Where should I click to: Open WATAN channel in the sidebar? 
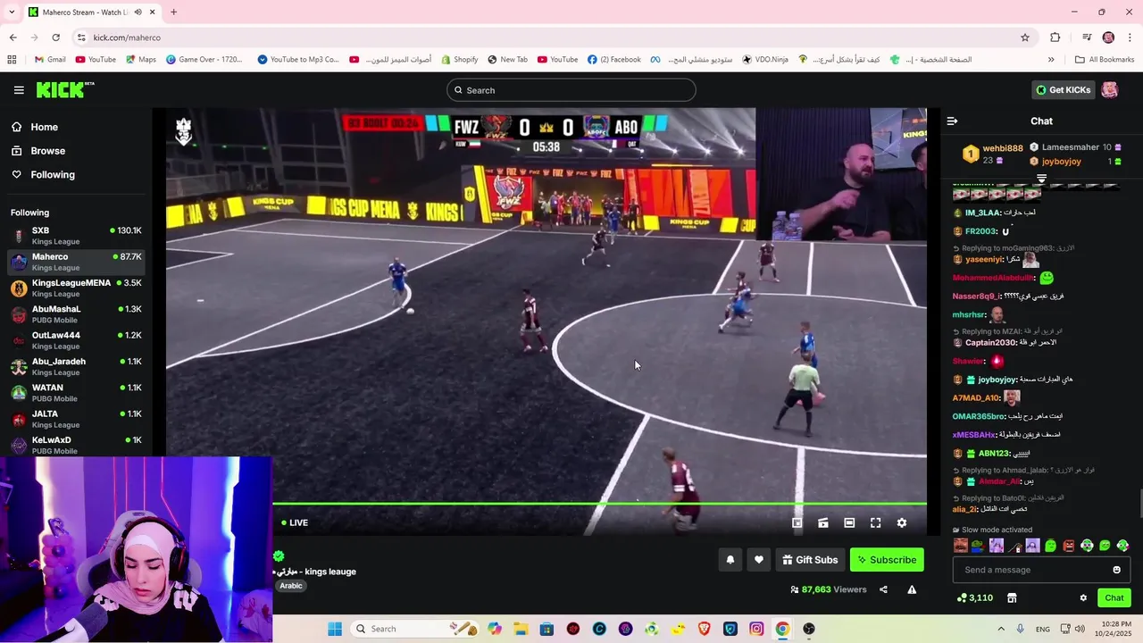pos(76,393)
